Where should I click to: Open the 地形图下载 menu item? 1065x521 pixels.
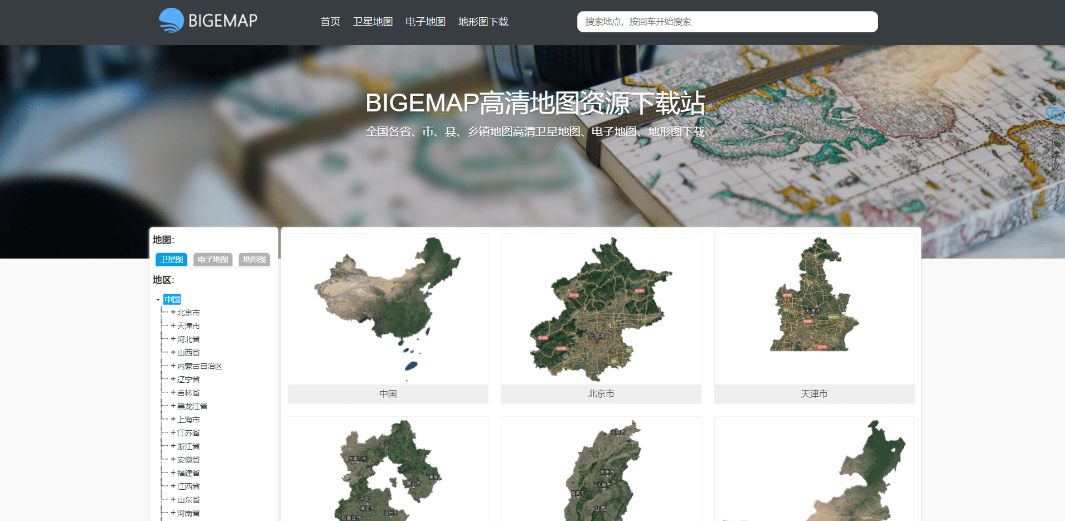tap(483, 22)
